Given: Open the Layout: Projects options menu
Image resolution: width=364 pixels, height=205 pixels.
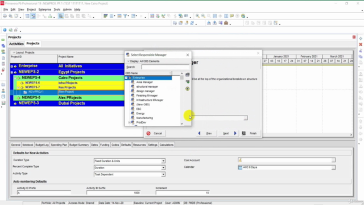Looking at the screenshot, I should tap(24, 52).
